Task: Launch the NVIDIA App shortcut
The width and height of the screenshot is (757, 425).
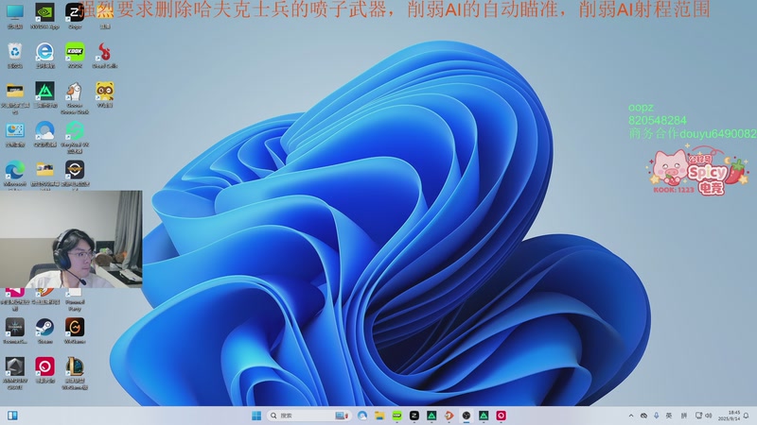Action: (x=44, y=15)
